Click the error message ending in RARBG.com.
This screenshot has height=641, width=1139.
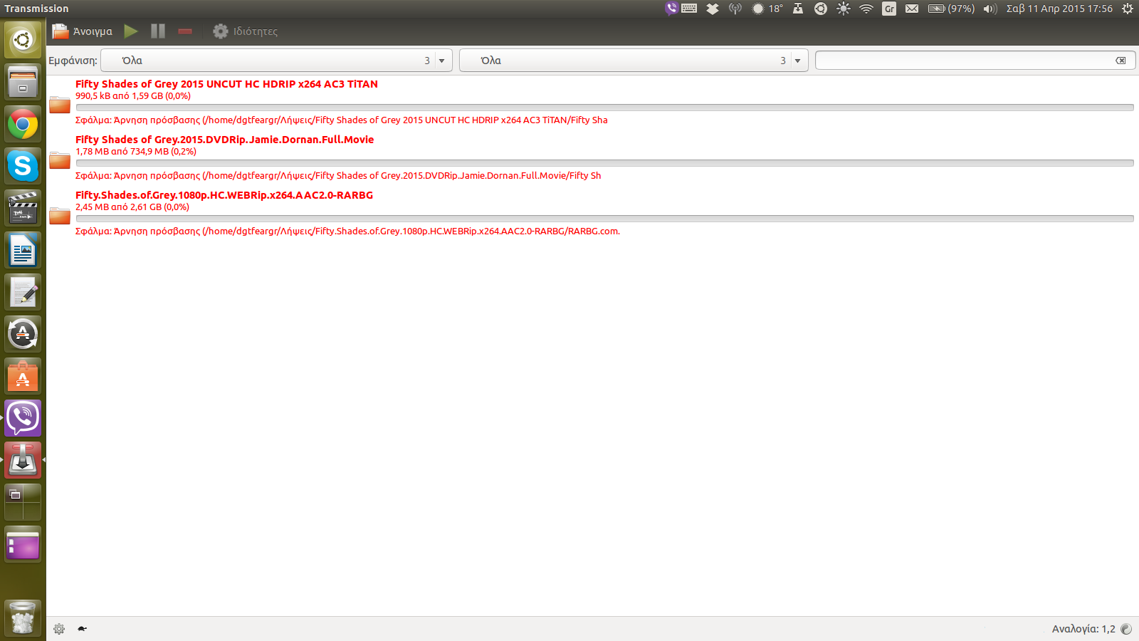click(347, 231)
